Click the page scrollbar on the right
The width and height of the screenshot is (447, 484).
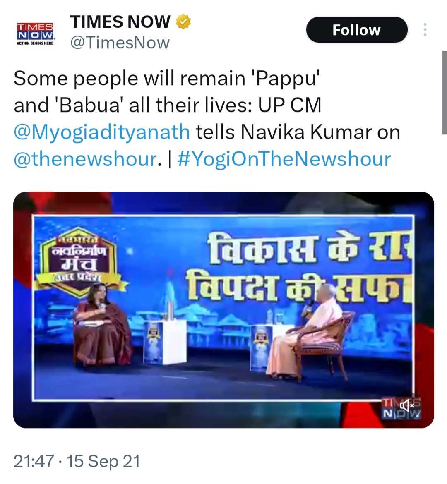pos(445,93)
